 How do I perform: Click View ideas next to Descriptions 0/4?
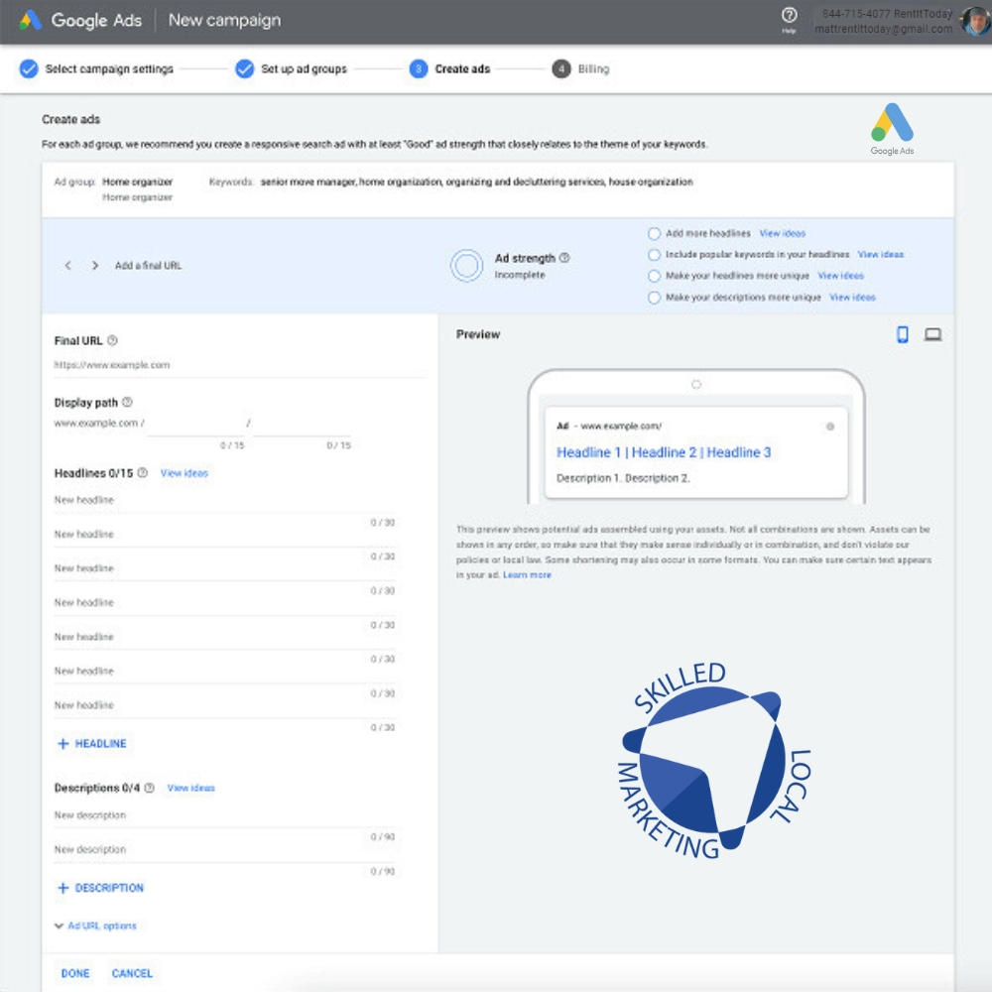(191, 789)
